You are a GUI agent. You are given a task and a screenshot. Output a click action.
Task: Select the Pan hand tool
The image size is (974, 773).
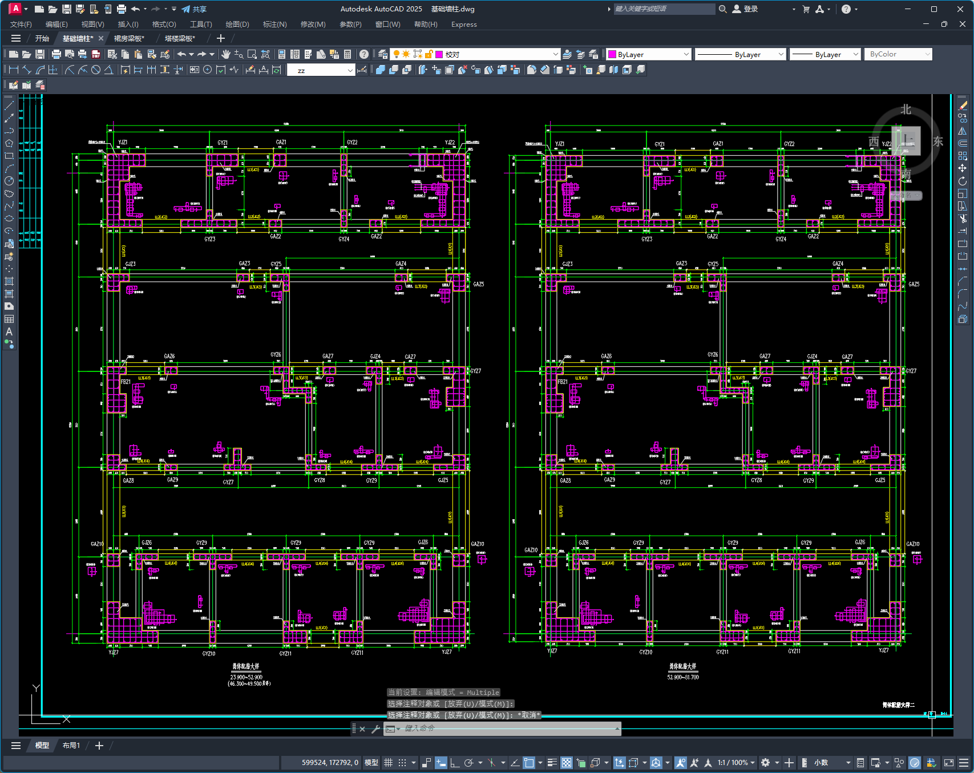[x=226, y=54]
